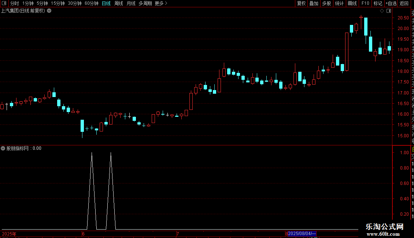414x238 pixels.
Task: Click the month 6 marker on the time axis
Action: (83, 234)
